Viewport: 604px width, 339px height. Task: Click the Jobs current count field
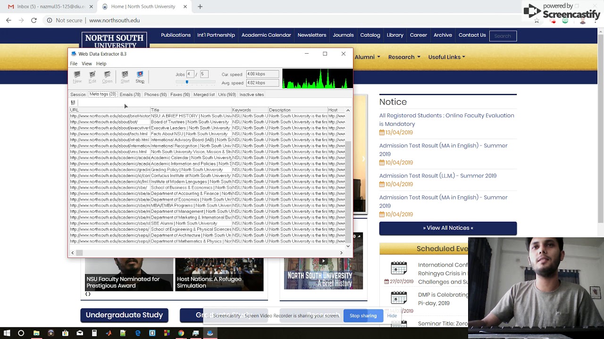(x=190, y=74)
